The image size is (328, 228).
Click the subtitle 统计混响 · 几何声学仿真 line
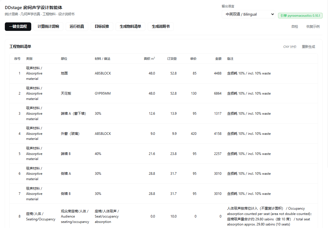pyautogui.click(x=40, y=14)
